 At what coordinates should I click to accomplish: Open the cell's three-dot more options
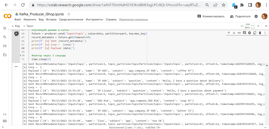pos(265,33)
